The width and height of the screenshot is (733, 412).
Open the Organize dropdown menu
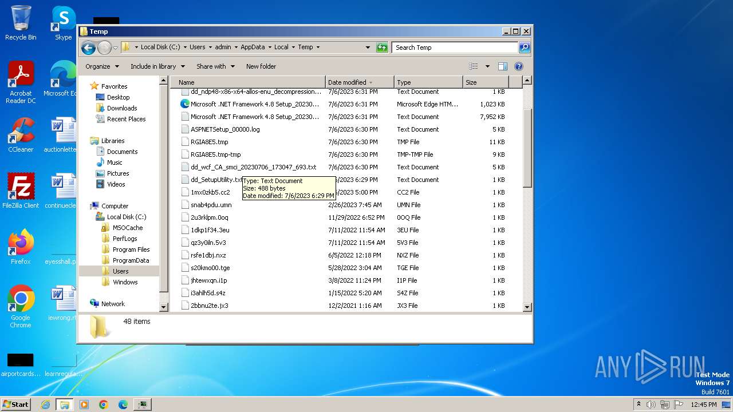(102, 66)
